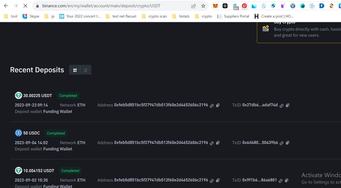Screen dimensions: 341x188
Task: Open 'test net flacuet' bookmark folder
Action: (x=121, y=16)
